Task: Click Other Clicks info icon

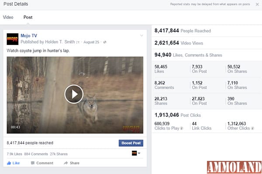Action: [252, 129]
